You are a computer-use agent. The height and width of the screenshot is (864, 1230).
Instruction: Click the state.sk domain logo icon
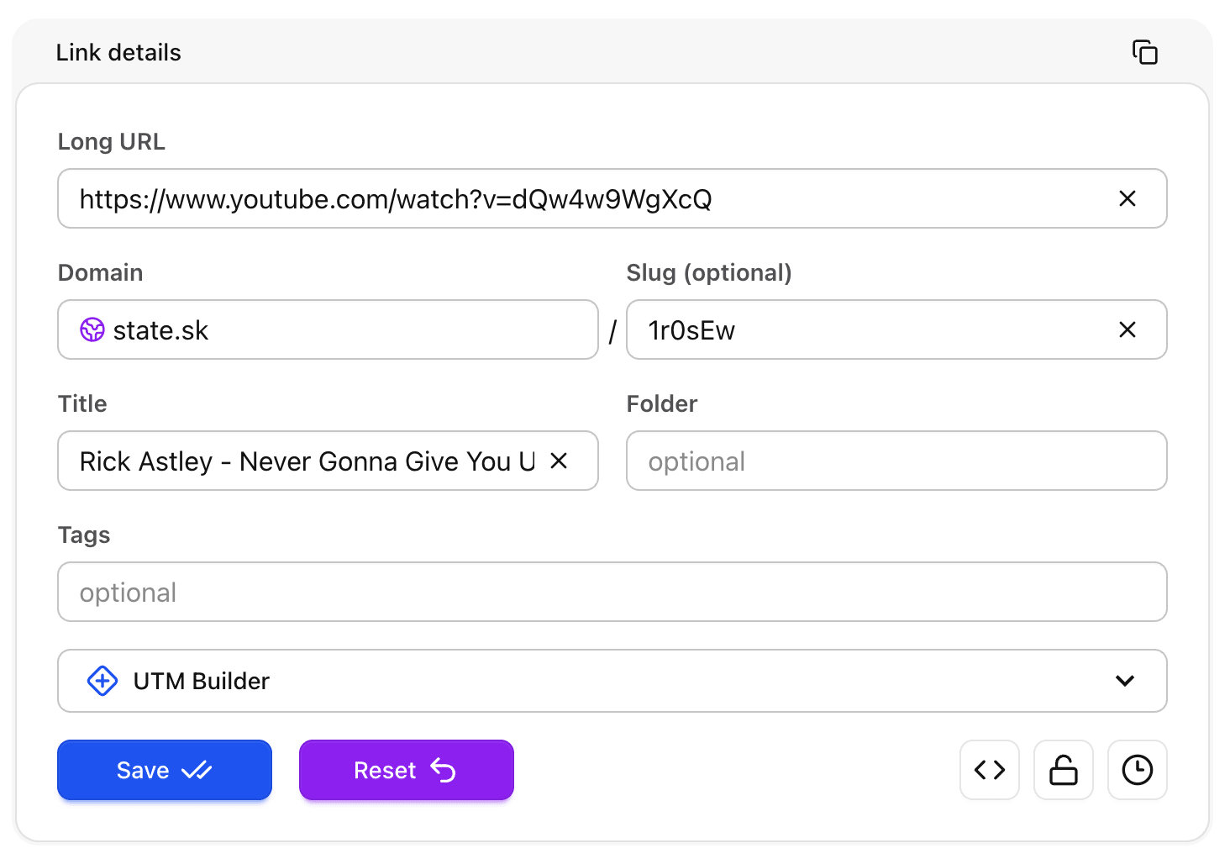[92, 329]
